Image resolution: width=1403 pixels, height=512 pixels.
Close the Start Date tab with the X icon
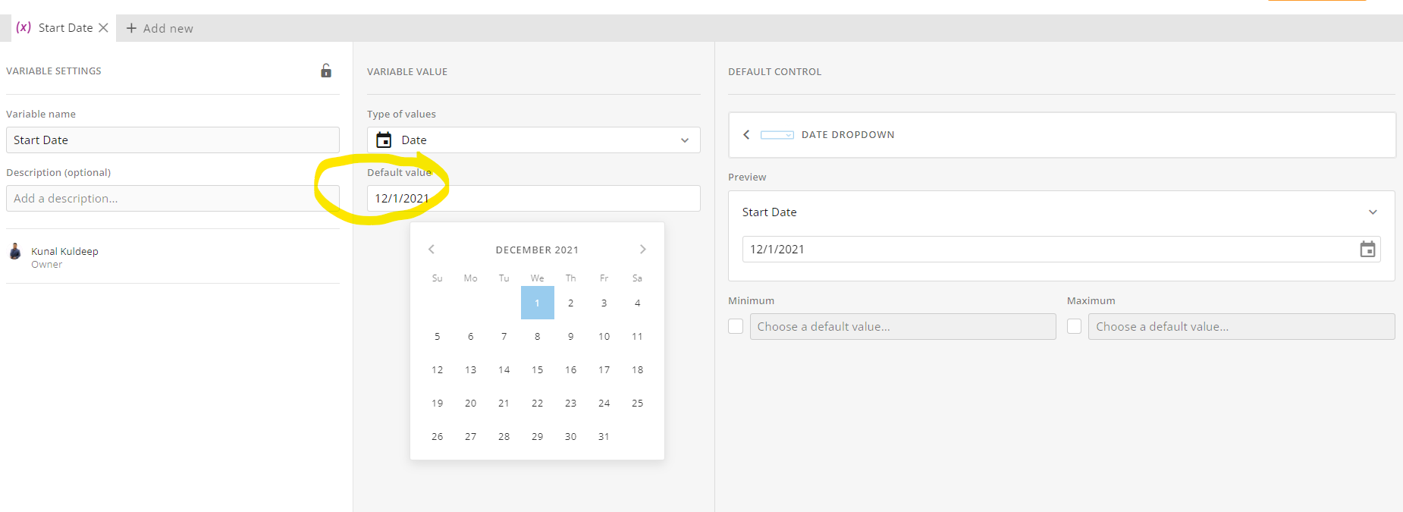(104, 27)
